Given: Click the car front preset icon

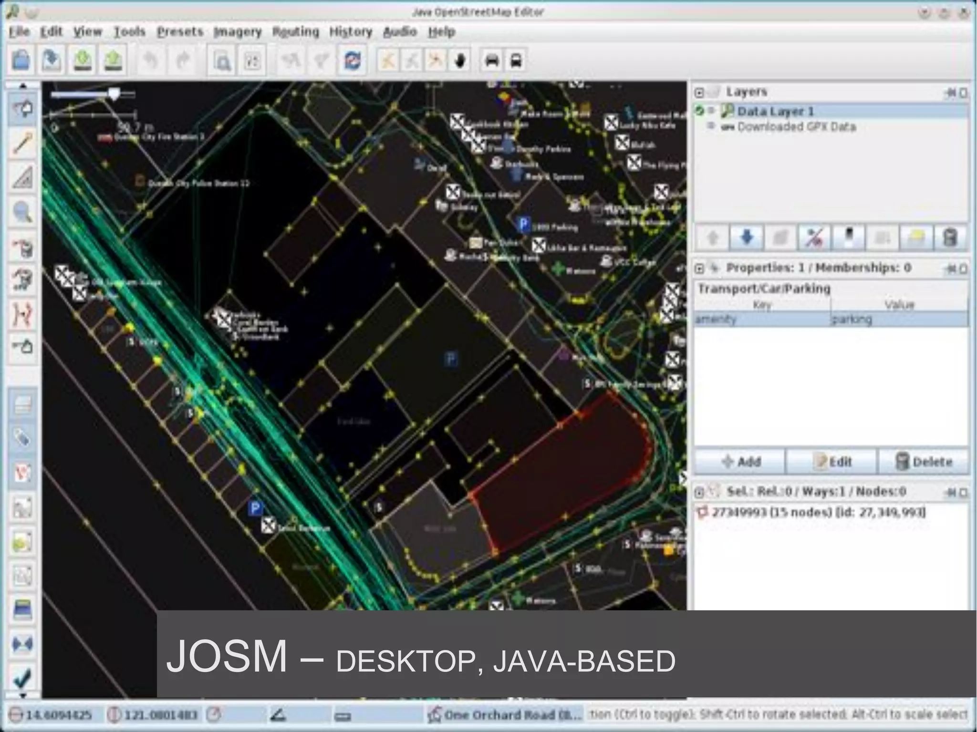Looking at the screenshot, I should tap(492, 61).
